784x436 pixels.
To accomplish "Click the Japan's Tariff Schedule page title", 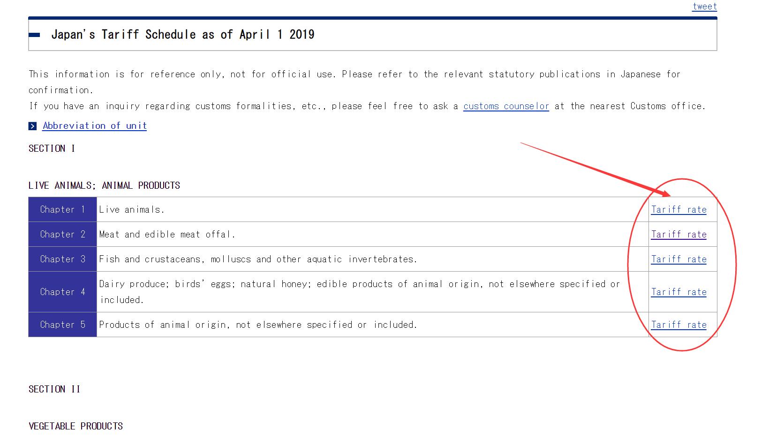I will coord(182,35).
